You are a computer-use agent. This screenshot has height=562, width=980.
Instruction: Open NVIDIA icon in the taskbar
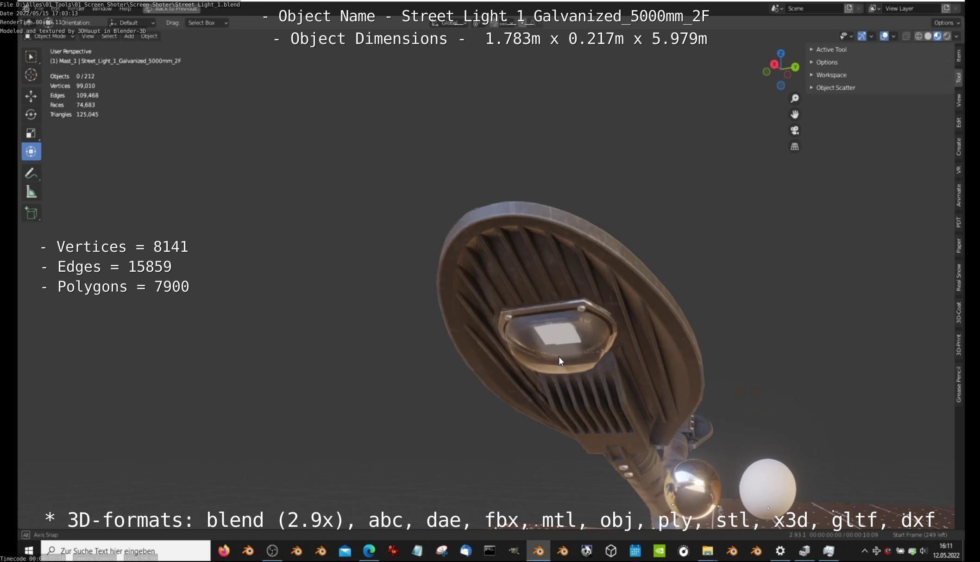click(659, 551)
